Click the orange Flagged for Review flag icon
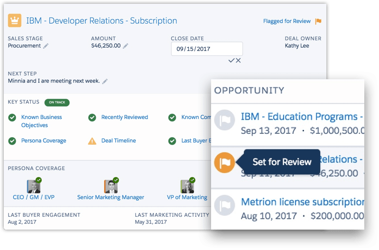The image size is (379, 250). (x=318, y=21)
